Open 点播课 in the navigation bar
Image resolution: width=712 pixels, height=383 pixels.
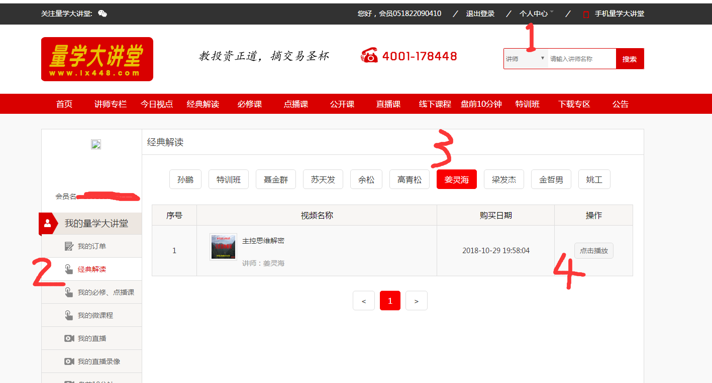[x=296, y=104]
